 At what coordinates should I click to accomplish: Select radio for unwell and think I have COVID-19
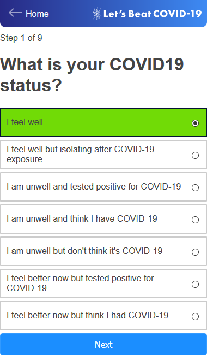tap(195, 220)
